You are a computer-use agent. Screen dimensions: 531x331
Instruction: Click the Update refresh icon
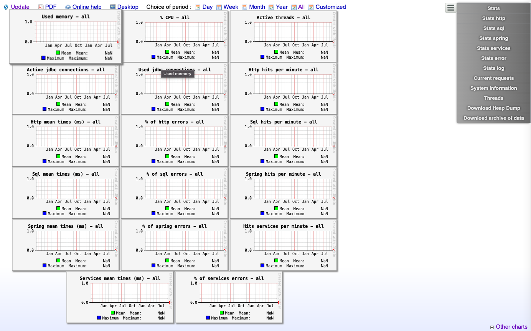pos(6,7)
